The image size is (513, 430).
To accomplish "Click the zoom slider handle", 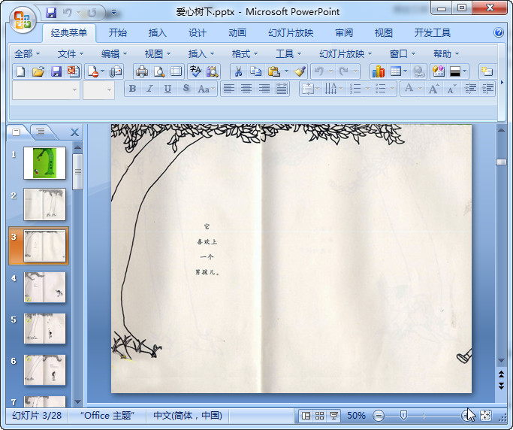I will pyautogui.click(x=403, y=416).
